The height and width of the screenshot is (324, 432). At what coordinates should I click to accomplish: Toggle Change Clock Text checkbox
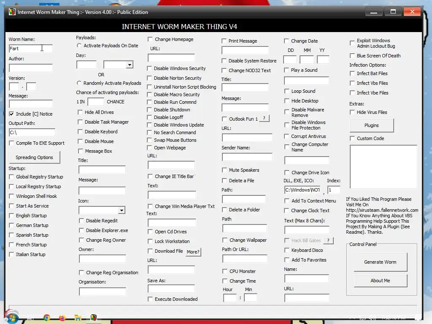(286, 211)
